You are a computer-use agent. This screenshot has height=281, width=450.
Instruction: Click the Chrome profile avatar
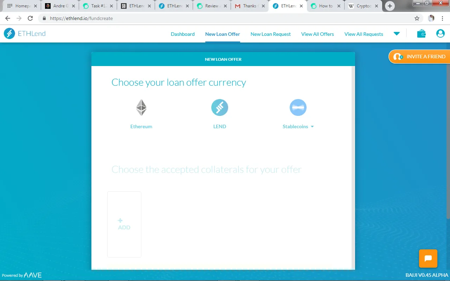pos(431,18)
